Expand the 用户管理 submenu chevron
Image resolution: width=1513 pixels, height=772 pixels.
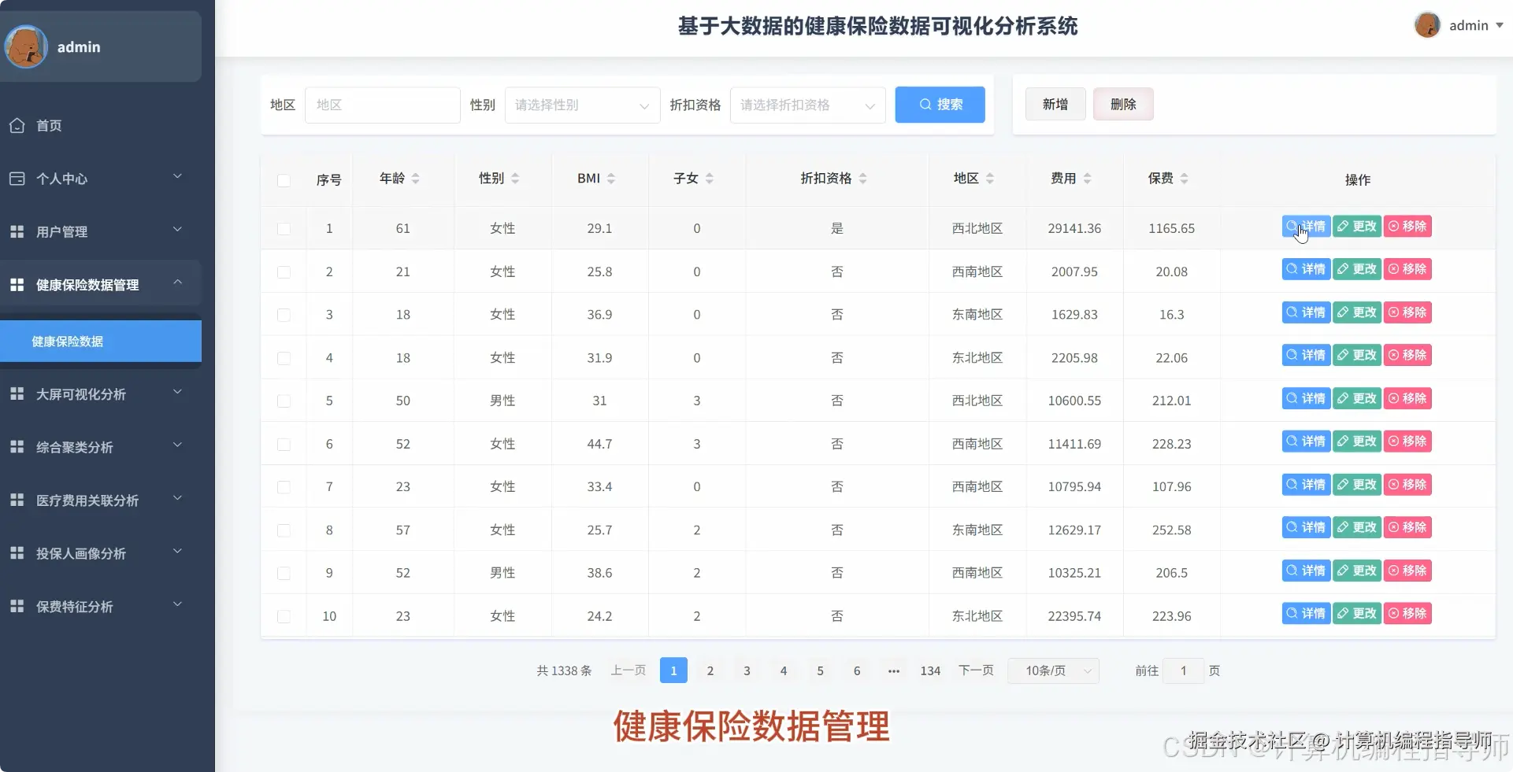point(177,229)
